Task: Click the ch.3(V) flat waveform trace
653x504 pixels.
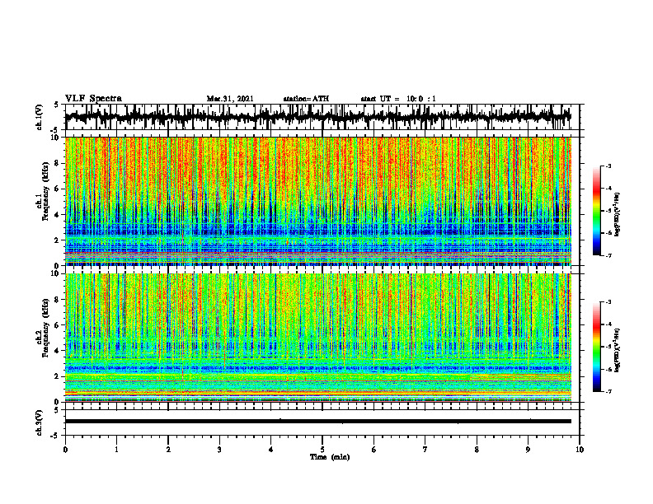Action: tap(318, 422)
